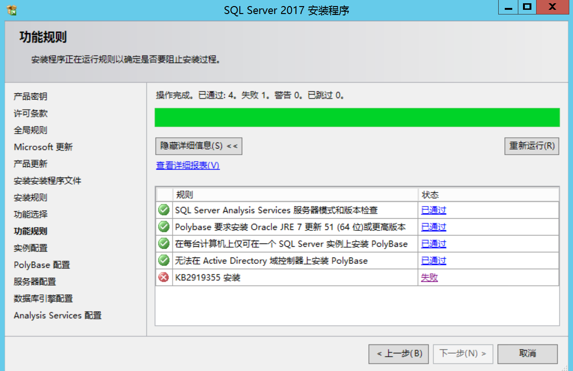
Task: Minimize the setup window
Action: pos(509,7)
